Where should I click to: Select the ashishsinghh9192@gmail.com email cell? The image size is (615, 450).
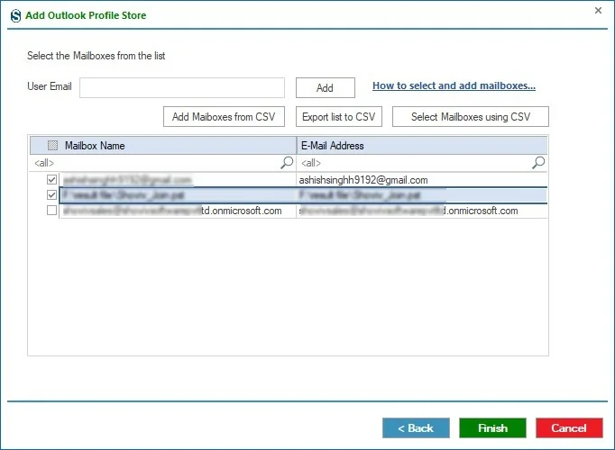(422, 180)
